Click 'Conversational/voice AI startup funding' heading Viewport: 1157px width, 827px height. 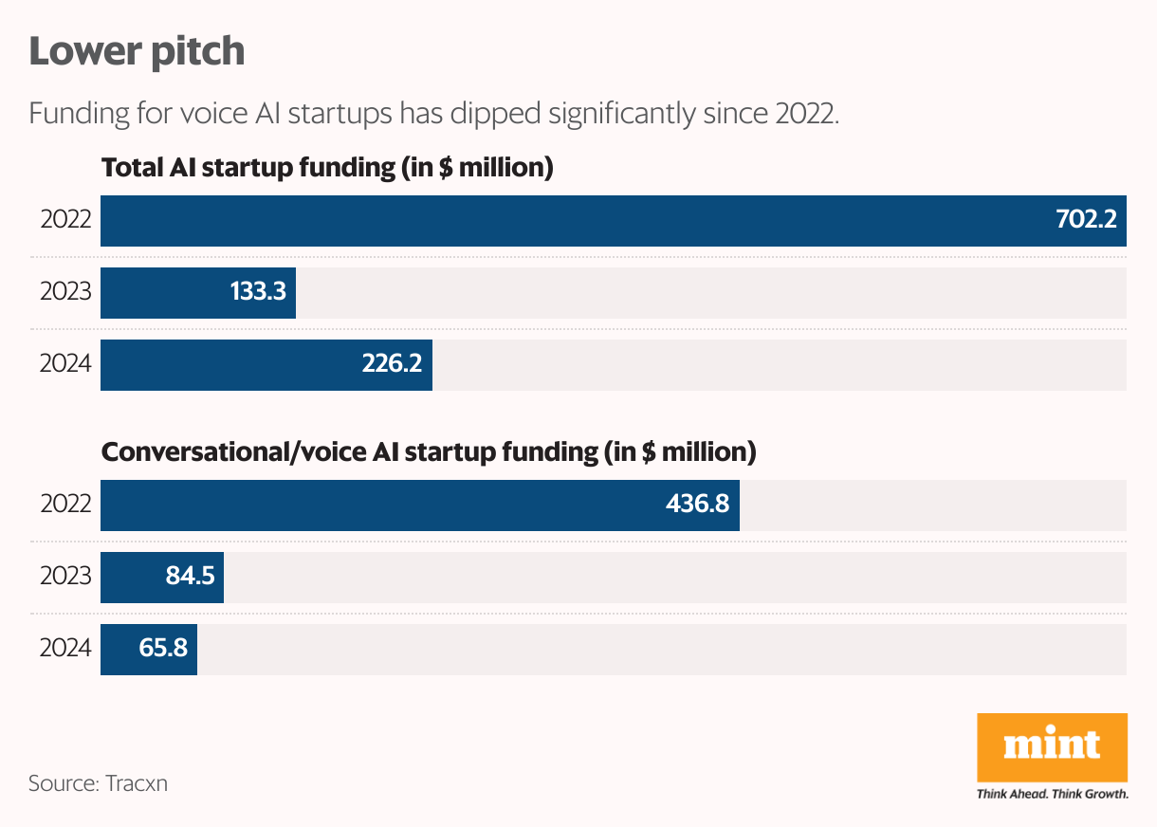(429, 452)
